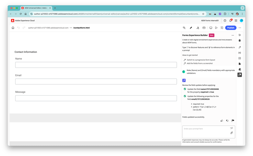This screenshot has width=253, height=156.
Task: Open the Properties sliders rail icon
Action: 240,35
